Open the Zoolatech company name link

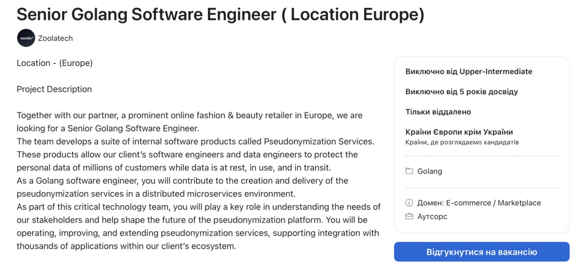click(x=55, y=38)
